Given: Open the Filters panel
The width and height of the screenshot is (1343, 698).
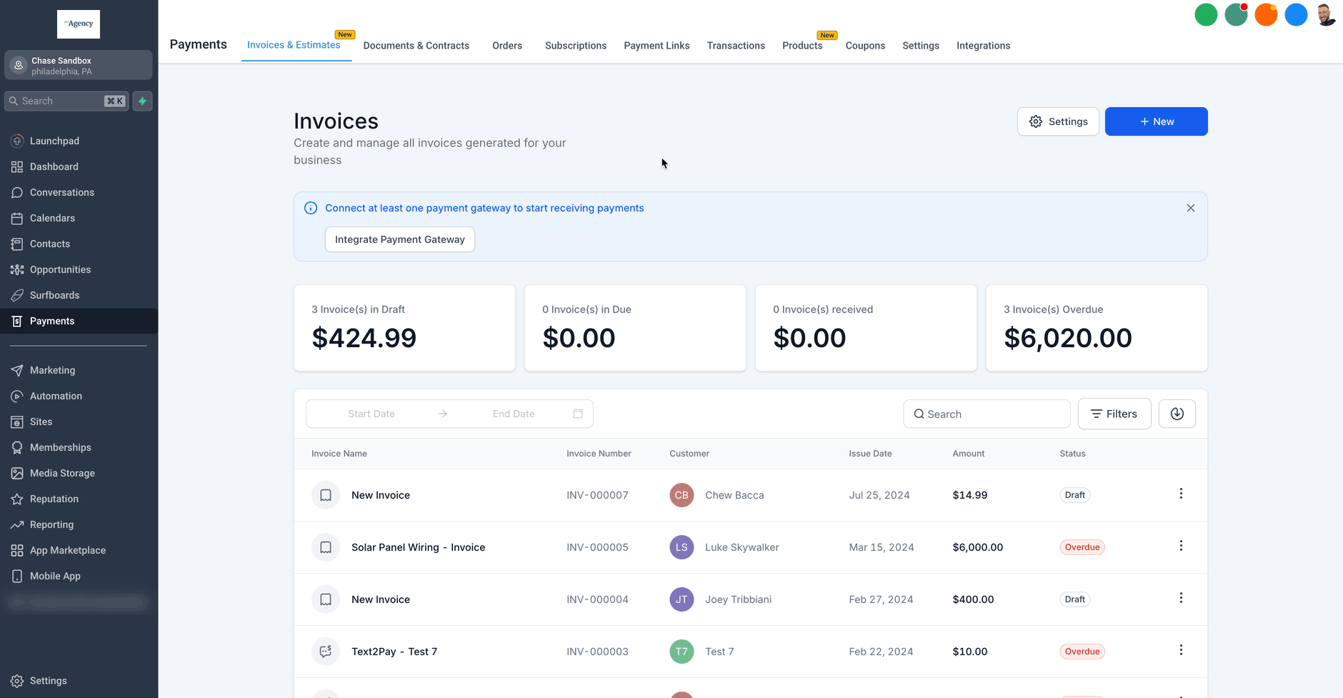Looking at the screenshot, I should coord(1114,414).
